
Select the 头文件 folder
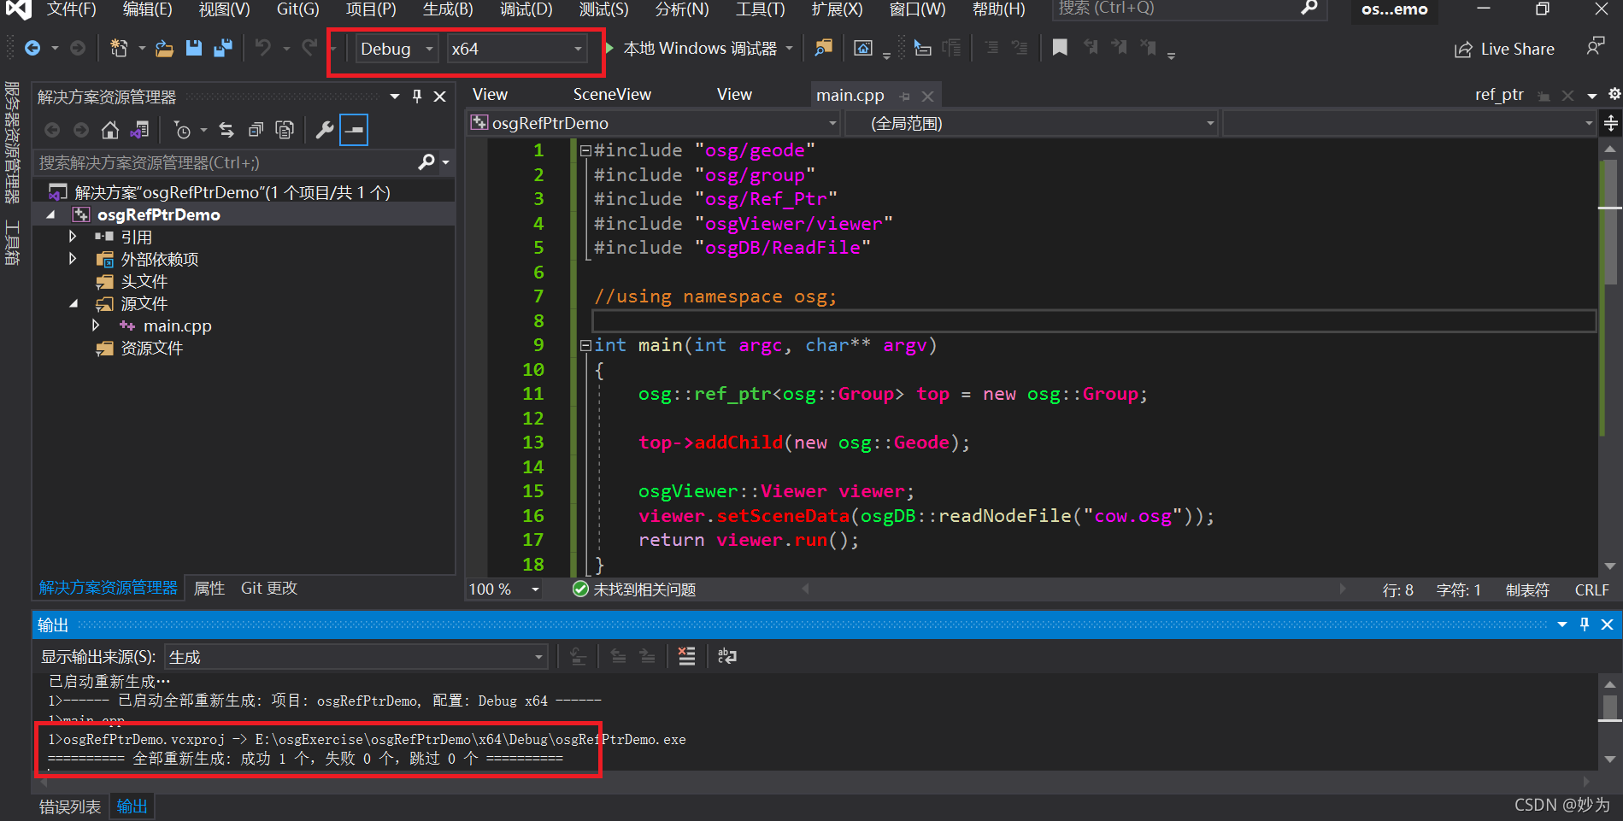click(x=144, y=281)
